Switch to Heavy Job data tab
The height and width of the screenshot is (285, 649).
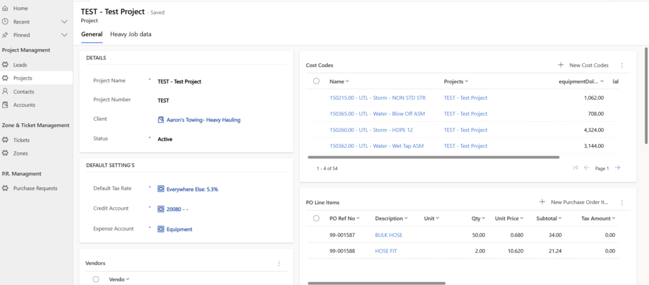click(131, 34)
